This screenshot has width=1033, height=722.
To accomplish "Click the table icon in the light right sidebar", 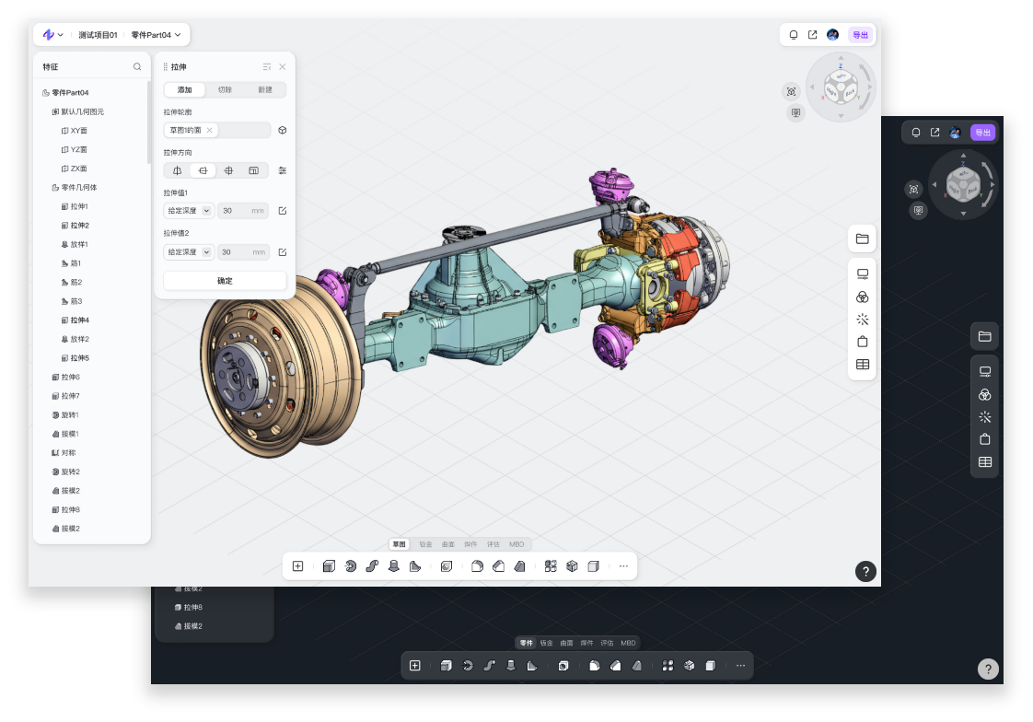I will 862,365.
